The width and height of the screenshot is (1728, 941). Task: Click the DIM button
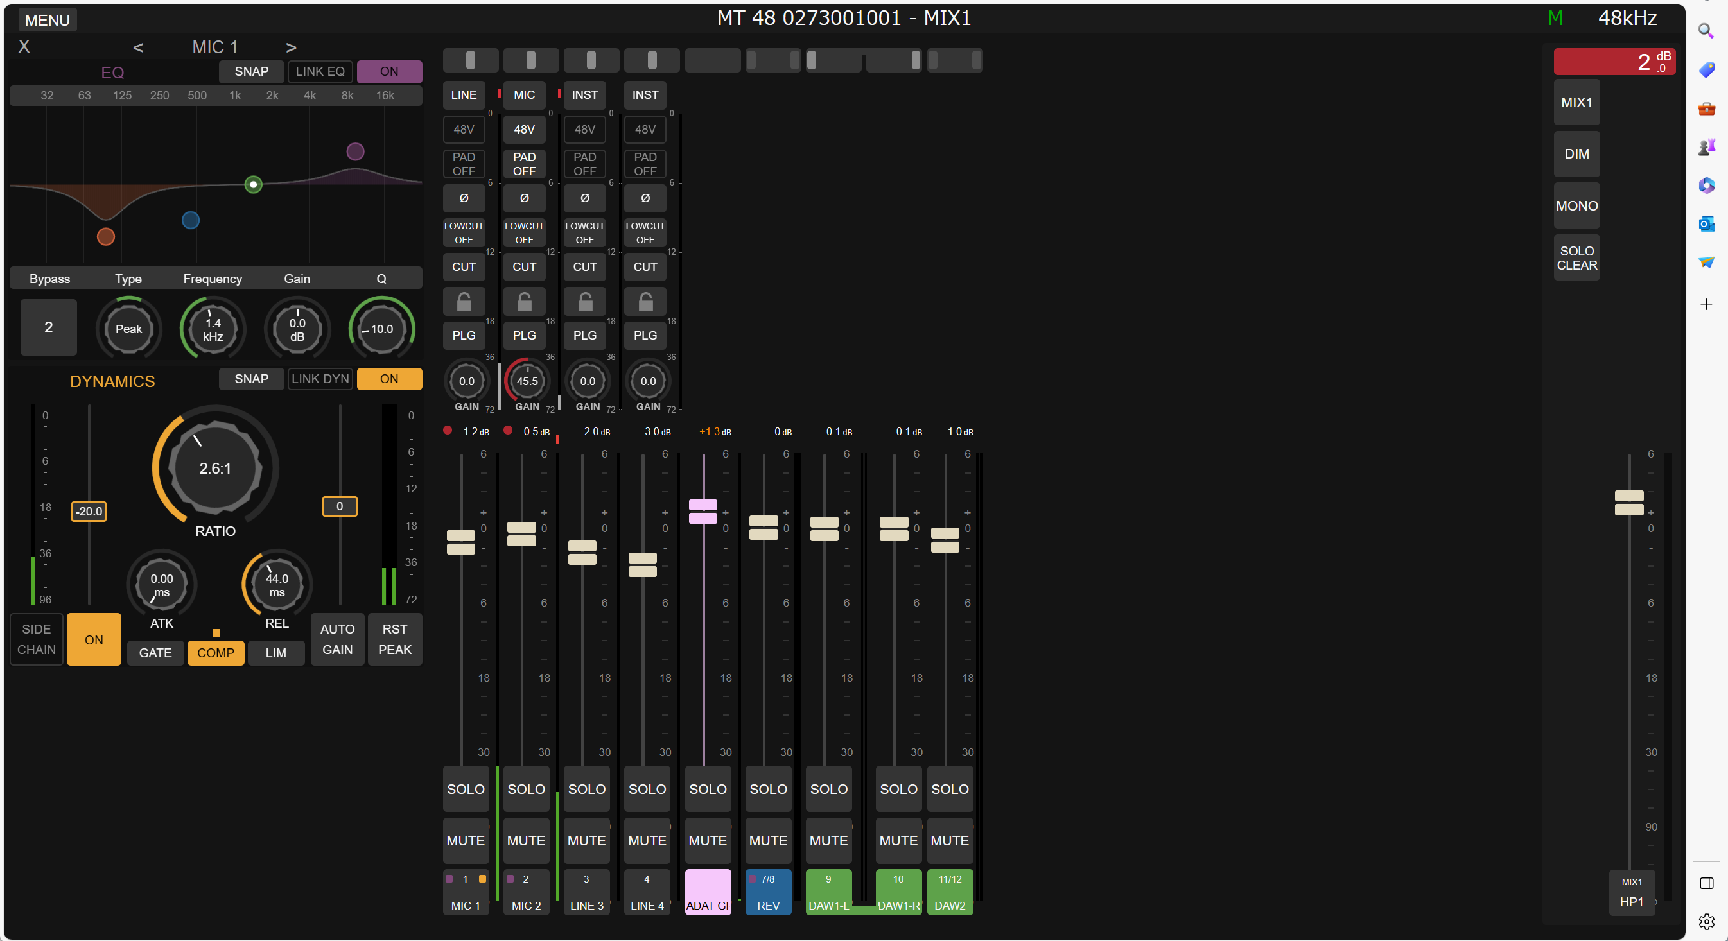[x=1576, y=153]
